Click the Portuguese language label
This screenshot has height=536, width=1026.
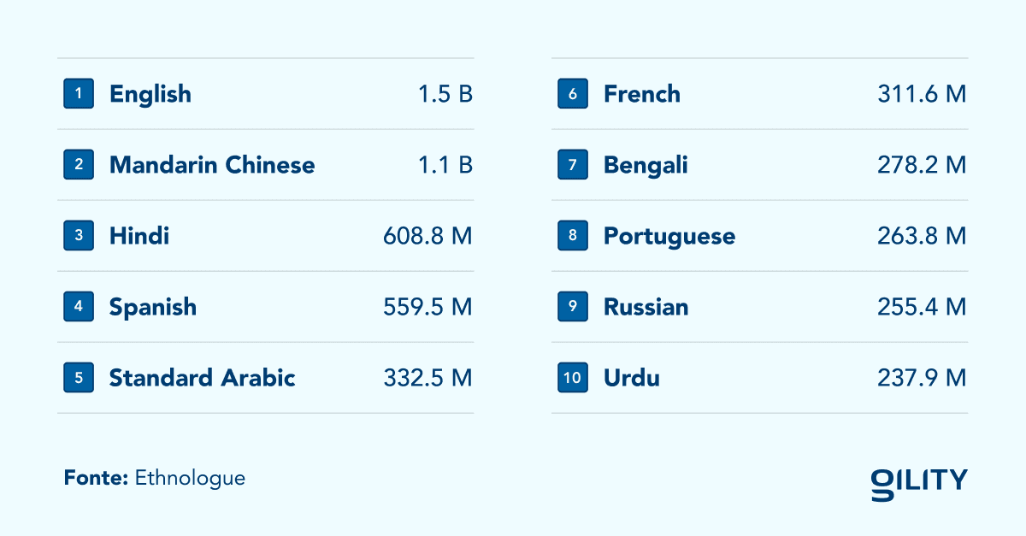[x=669, y=236]
